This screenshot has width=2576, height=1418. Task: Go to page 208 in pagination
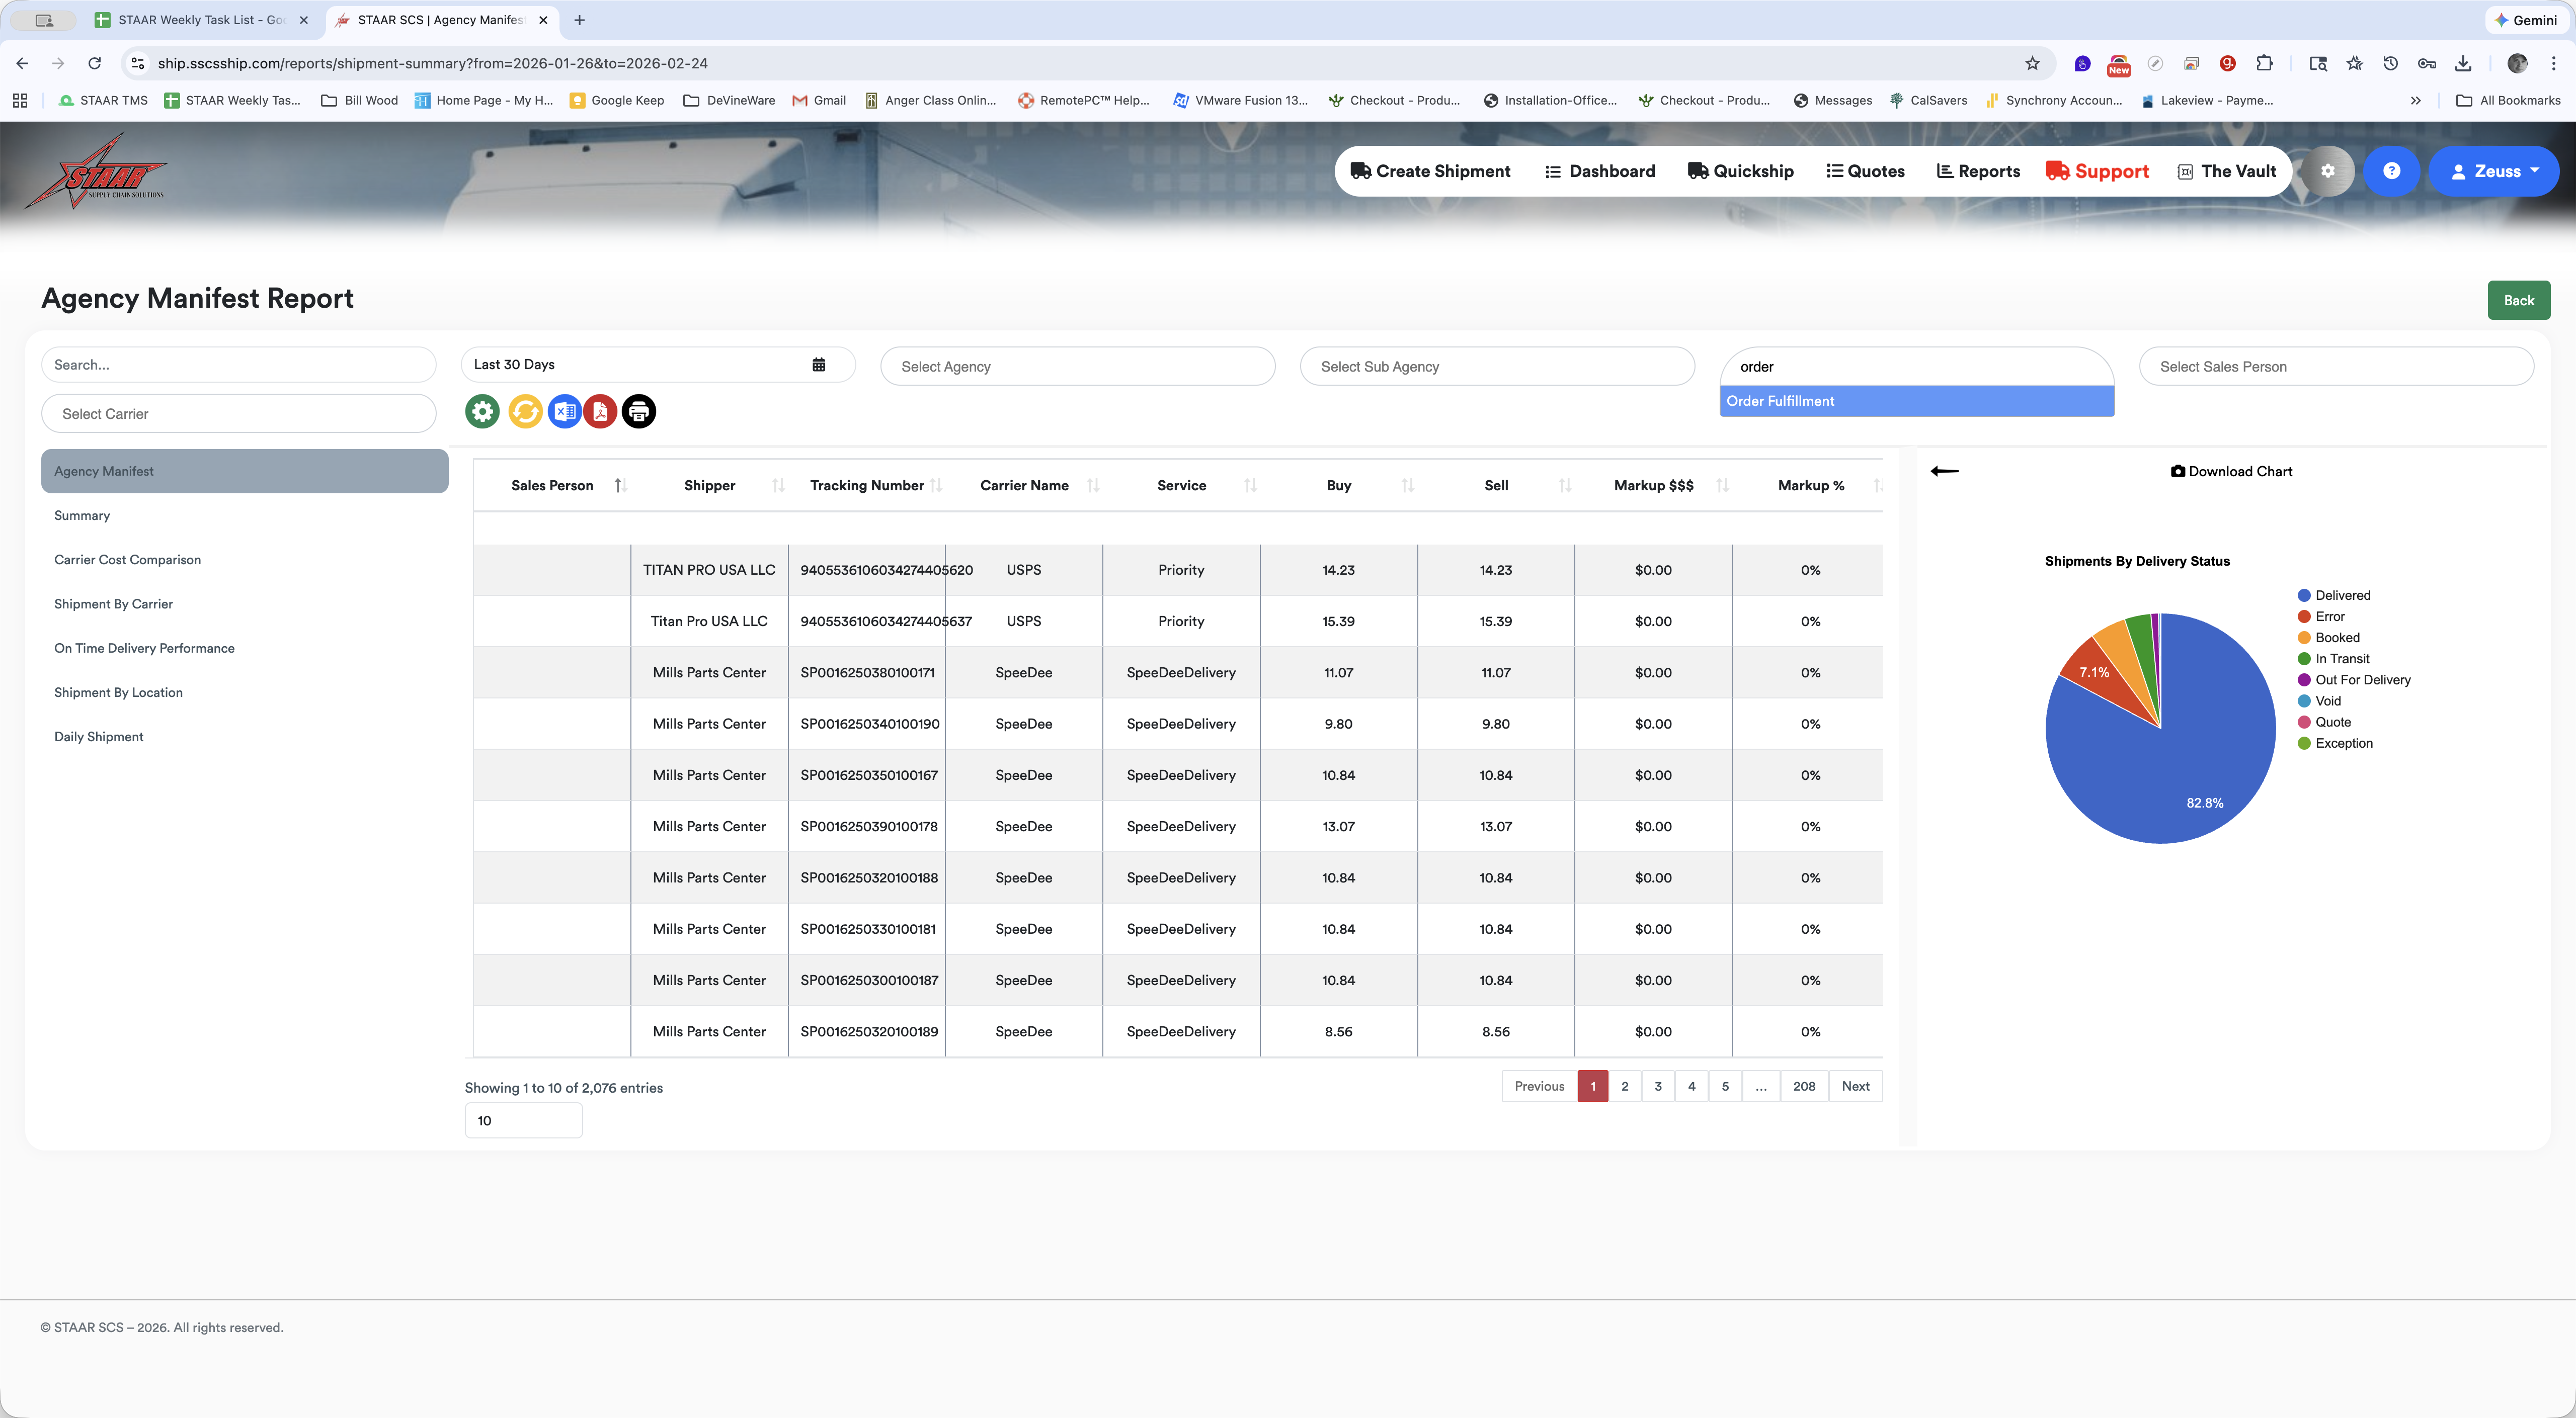(x=1803, y=1086)
